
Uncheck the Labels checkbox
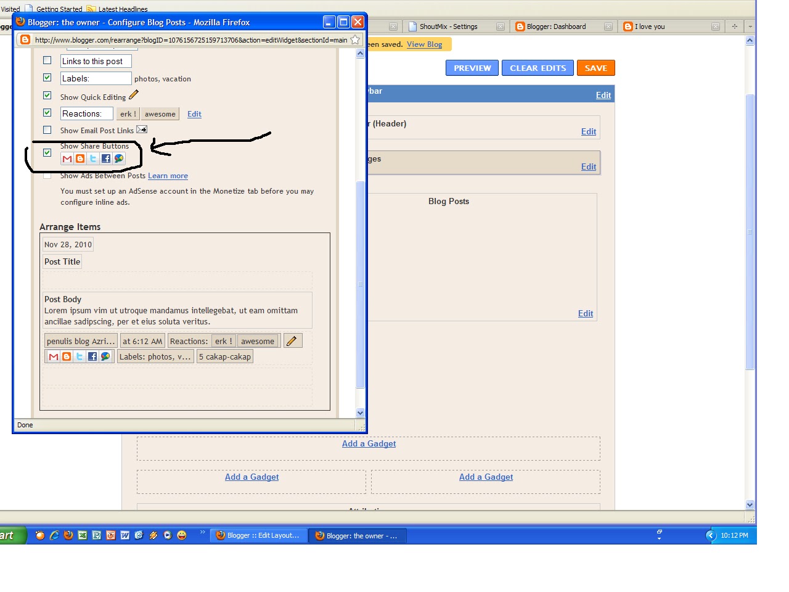tap(47, 78)
